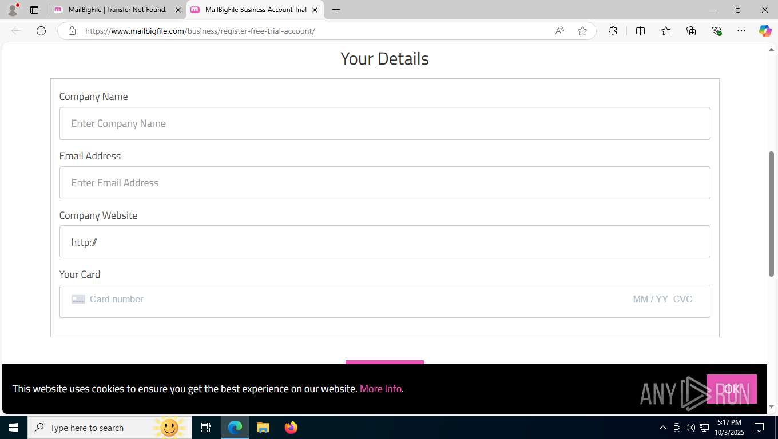Image resolution: width=778 pixels, height=439 pixels.
Task: Show hidden system tray icons
Action: point(663,428)
